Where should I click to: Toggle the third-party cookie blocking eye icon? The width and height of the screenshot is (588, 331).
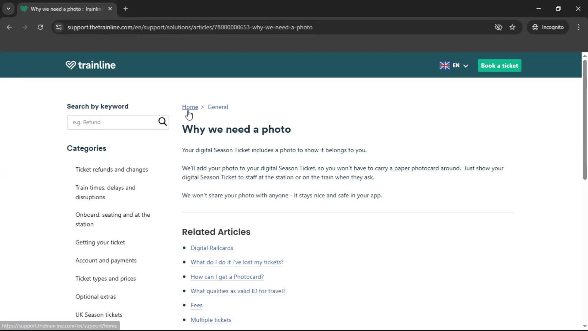click(x=499, y=27)
